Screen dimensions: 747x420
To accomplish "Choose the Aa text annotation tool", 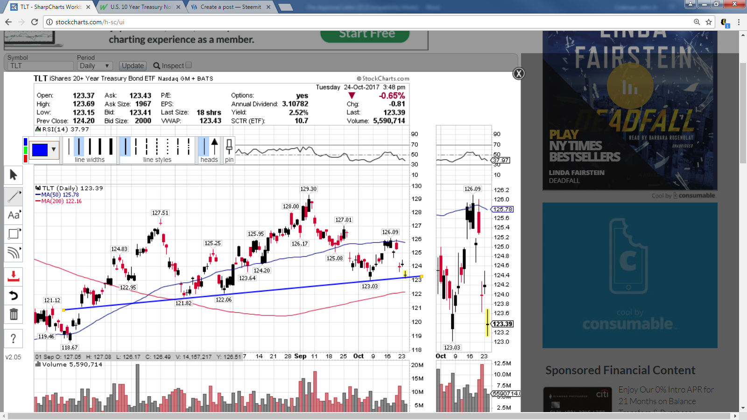I will pyautogui.click(x=14, y=215).
